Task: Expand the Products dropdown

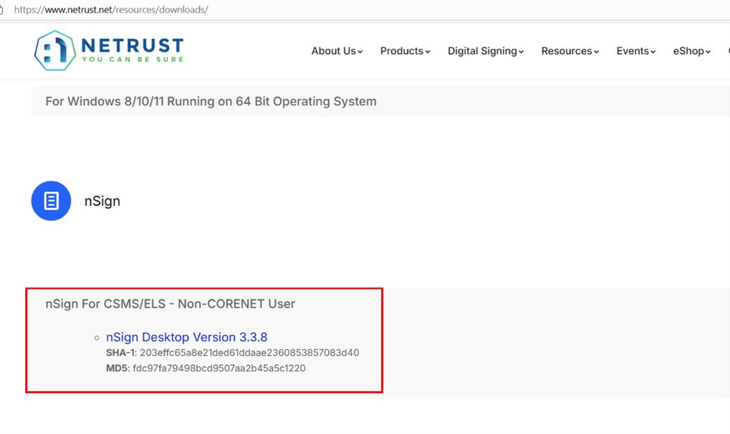Action: point(405,51)
